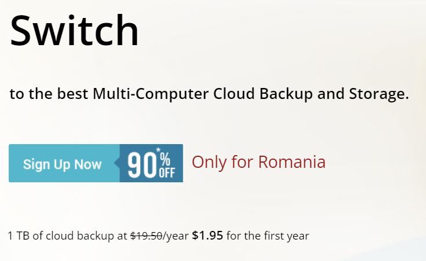The image size is (426, 261).
Task: Click the "/year" text after old price
Action: tap(175, 236)
